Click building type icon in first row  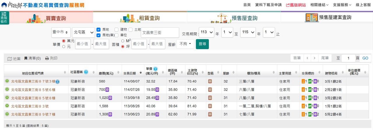point(210,81)
